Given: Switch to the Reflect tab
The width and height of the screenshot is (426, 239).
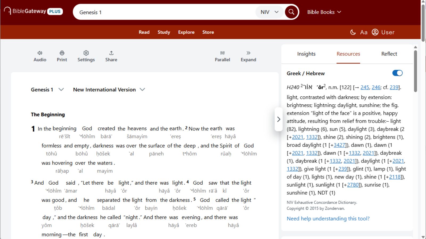Looking at the screenshot, I should [389, 54].
